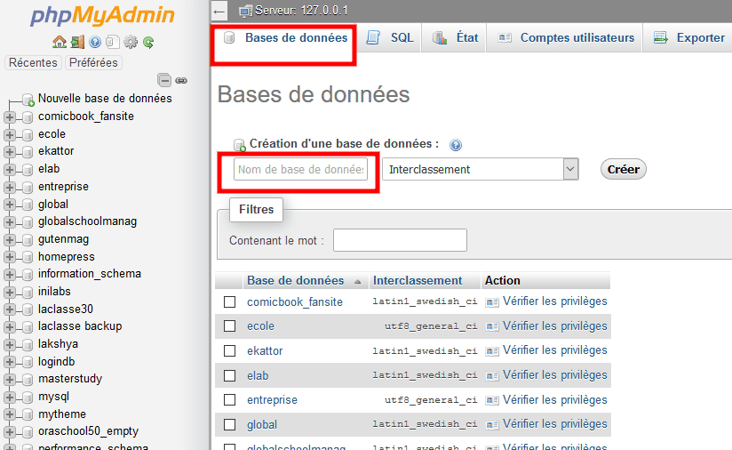Screen dimensions: 732x450
Task: Click privileges icon in ecole row
Action: tap(492, 326)
